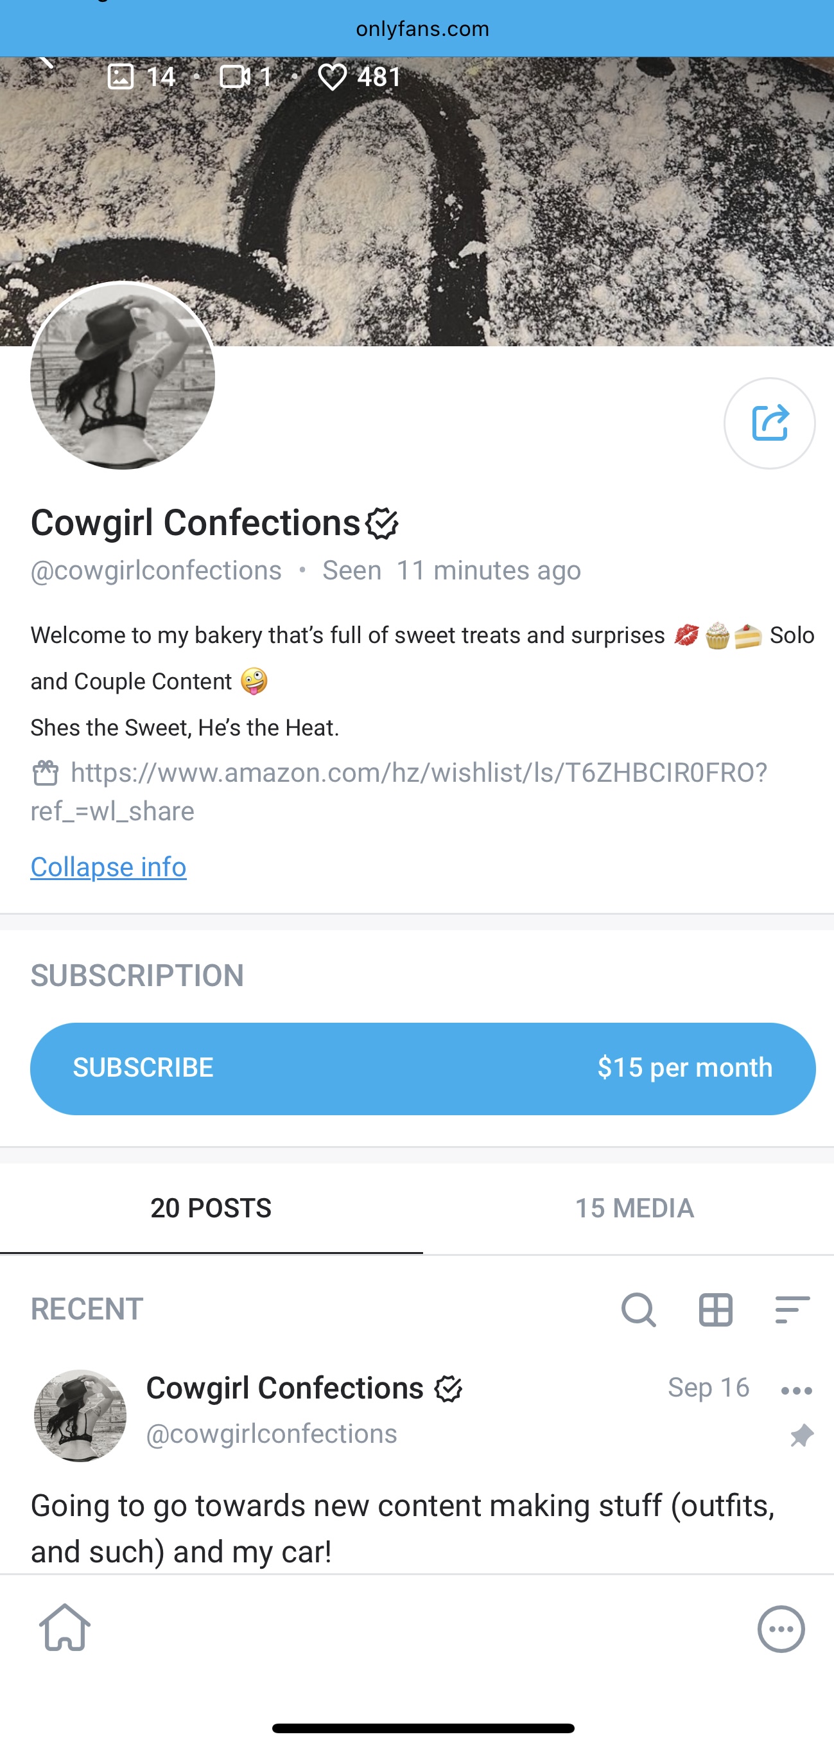Tap the photo count icon

(121, 76)
